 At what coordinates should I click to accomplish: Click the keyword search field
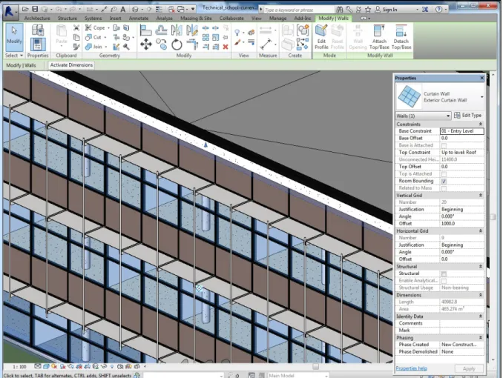pyautogui.click(x=297, y=10)
